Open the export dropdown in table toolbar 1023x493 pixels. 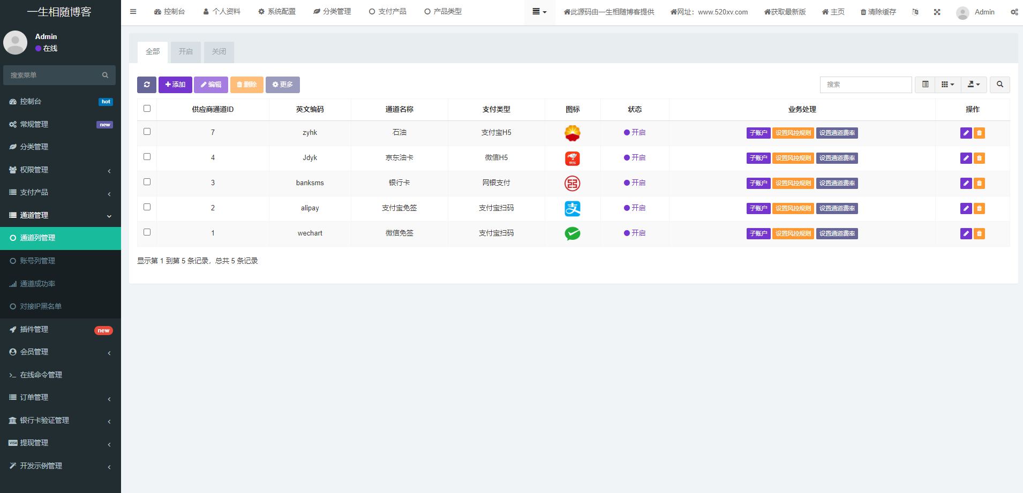tap(973, 85)
